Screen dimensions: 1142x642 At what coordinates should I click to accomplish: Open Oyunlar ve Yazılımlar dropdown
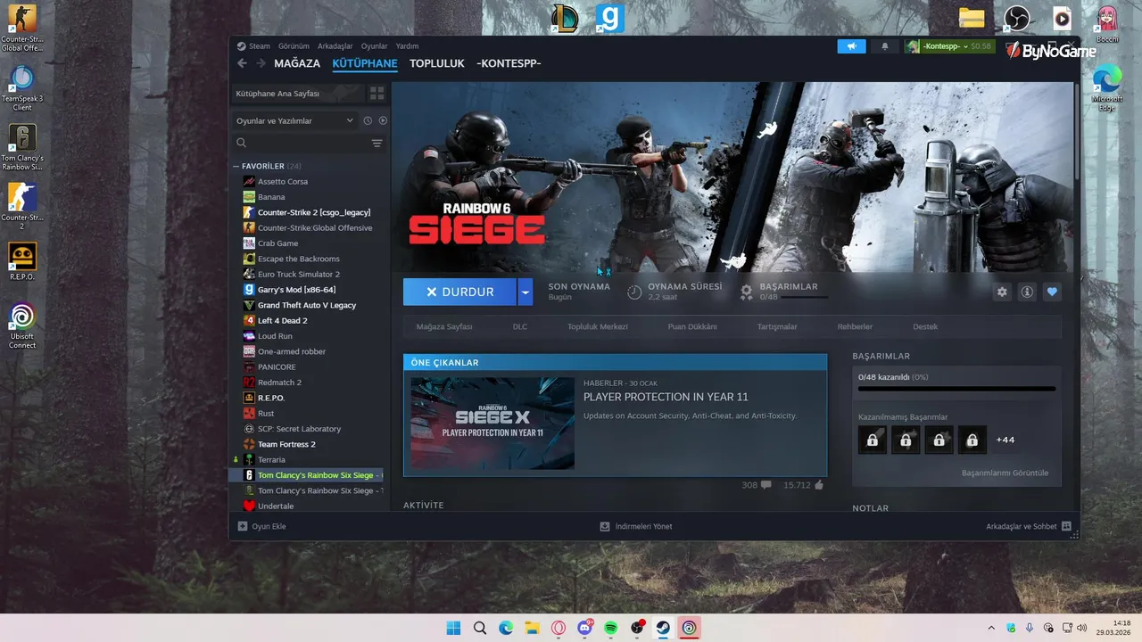(294, 120)
